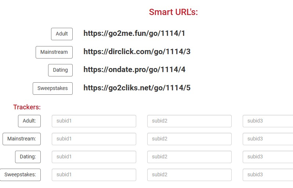This screenshot has height=188, width=293.
Task: Focus the Adult subid1 field
Action: [x=94, y=121]
